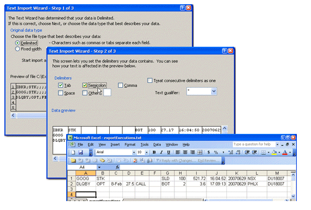The image size is (311, 210).
Task: Select cell containing GOOG
Action: 86,178
